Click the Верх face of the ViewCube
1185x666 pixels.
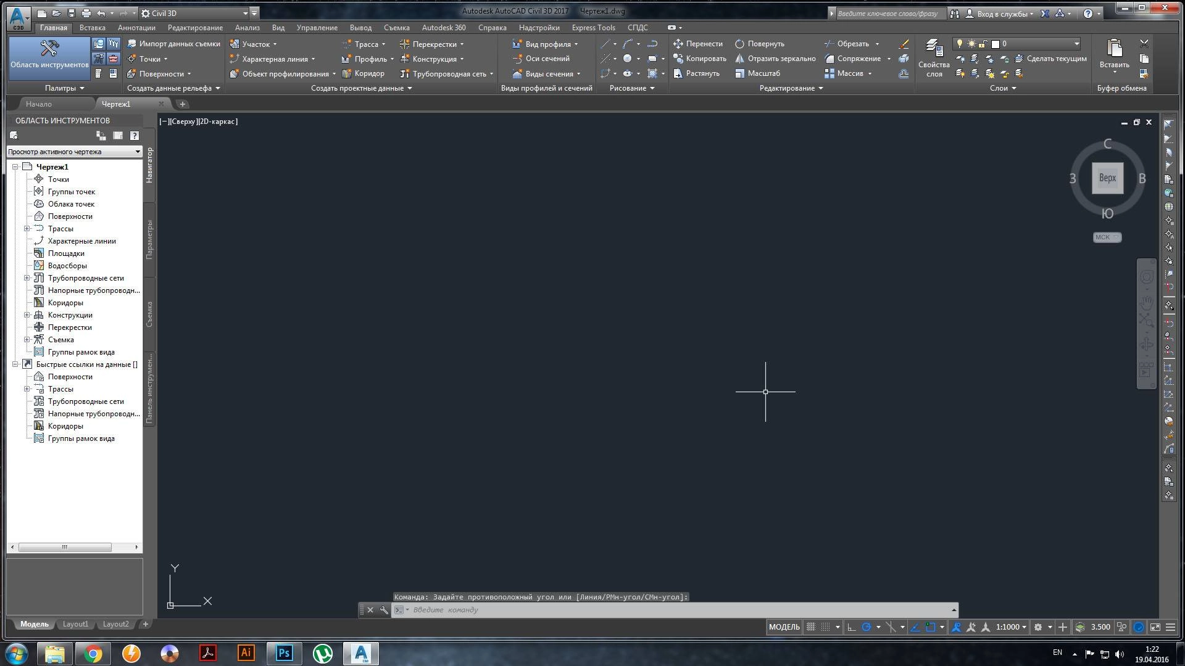pos(1107,178)
